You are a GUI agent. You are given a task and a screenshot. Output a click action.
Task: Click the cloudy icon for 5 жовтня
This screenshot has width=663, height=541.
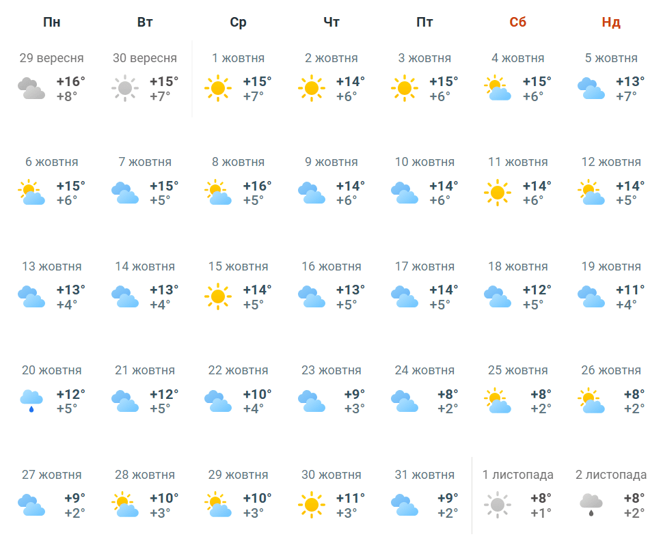[591, 88]
